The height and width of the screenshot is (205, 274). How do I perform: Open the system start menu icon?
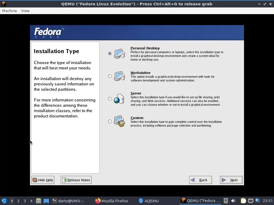coord(4,201)
